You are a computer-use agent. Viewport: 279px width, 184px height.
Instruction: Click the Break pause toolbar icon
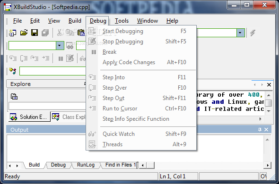[x=61, y=59]
